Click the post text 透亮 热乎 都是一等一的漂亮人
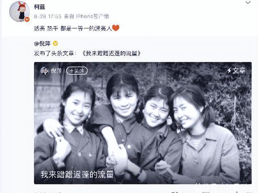 pos(73,28)
